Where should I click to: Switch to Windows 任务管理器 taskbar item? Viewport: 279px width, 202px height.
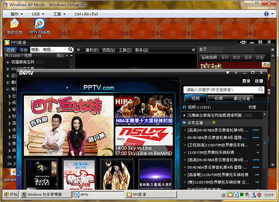click(x=46, y=195)
